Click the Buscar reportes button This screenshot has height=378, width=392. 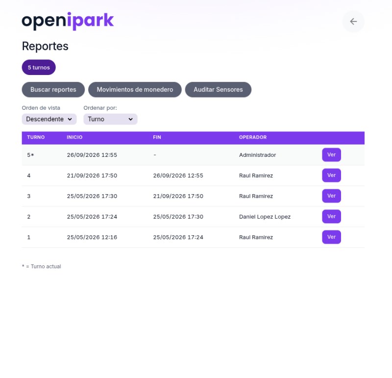pyautogui.click(x=53, y=90)
